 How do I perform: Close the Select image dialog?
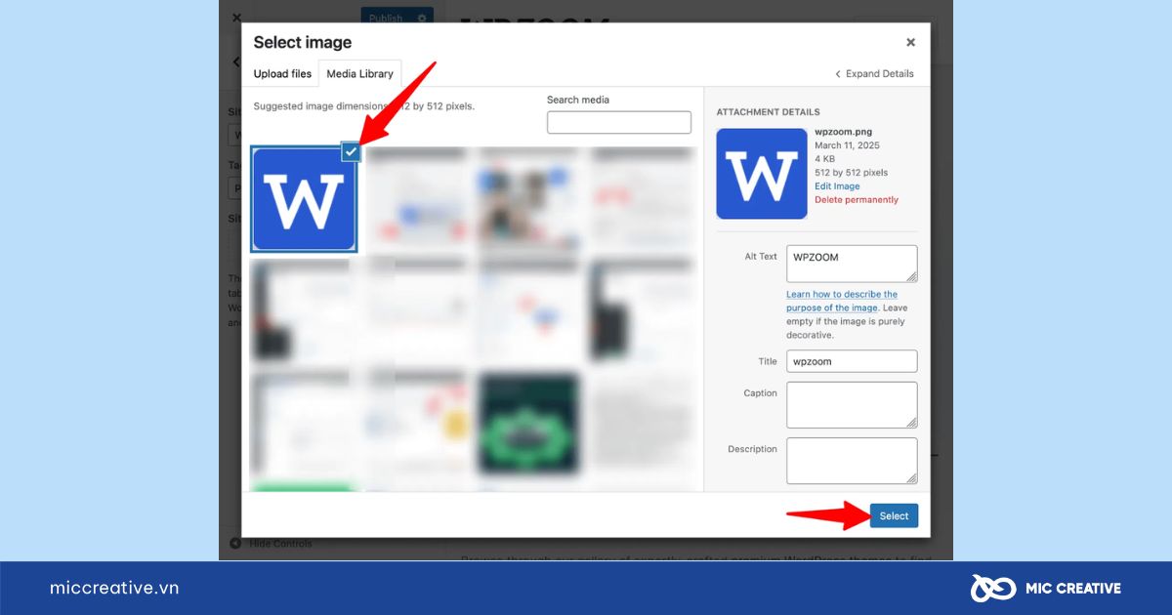910,42
